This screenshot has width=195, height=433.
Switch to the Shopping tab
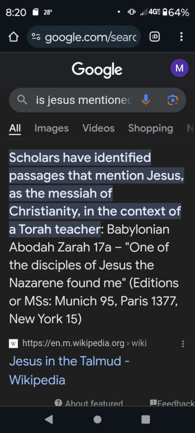[151, 128]
